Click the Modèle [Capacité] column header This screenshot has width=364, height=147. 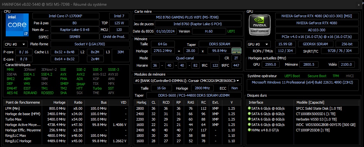click(326, 102)
